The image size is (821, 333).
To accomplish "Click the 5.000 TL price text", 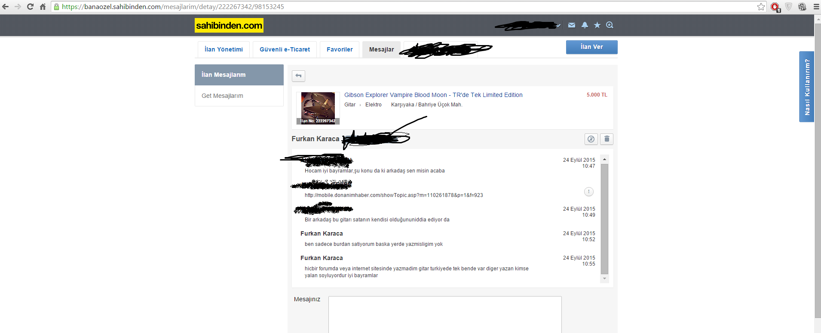I will click(x=597, y=95).
